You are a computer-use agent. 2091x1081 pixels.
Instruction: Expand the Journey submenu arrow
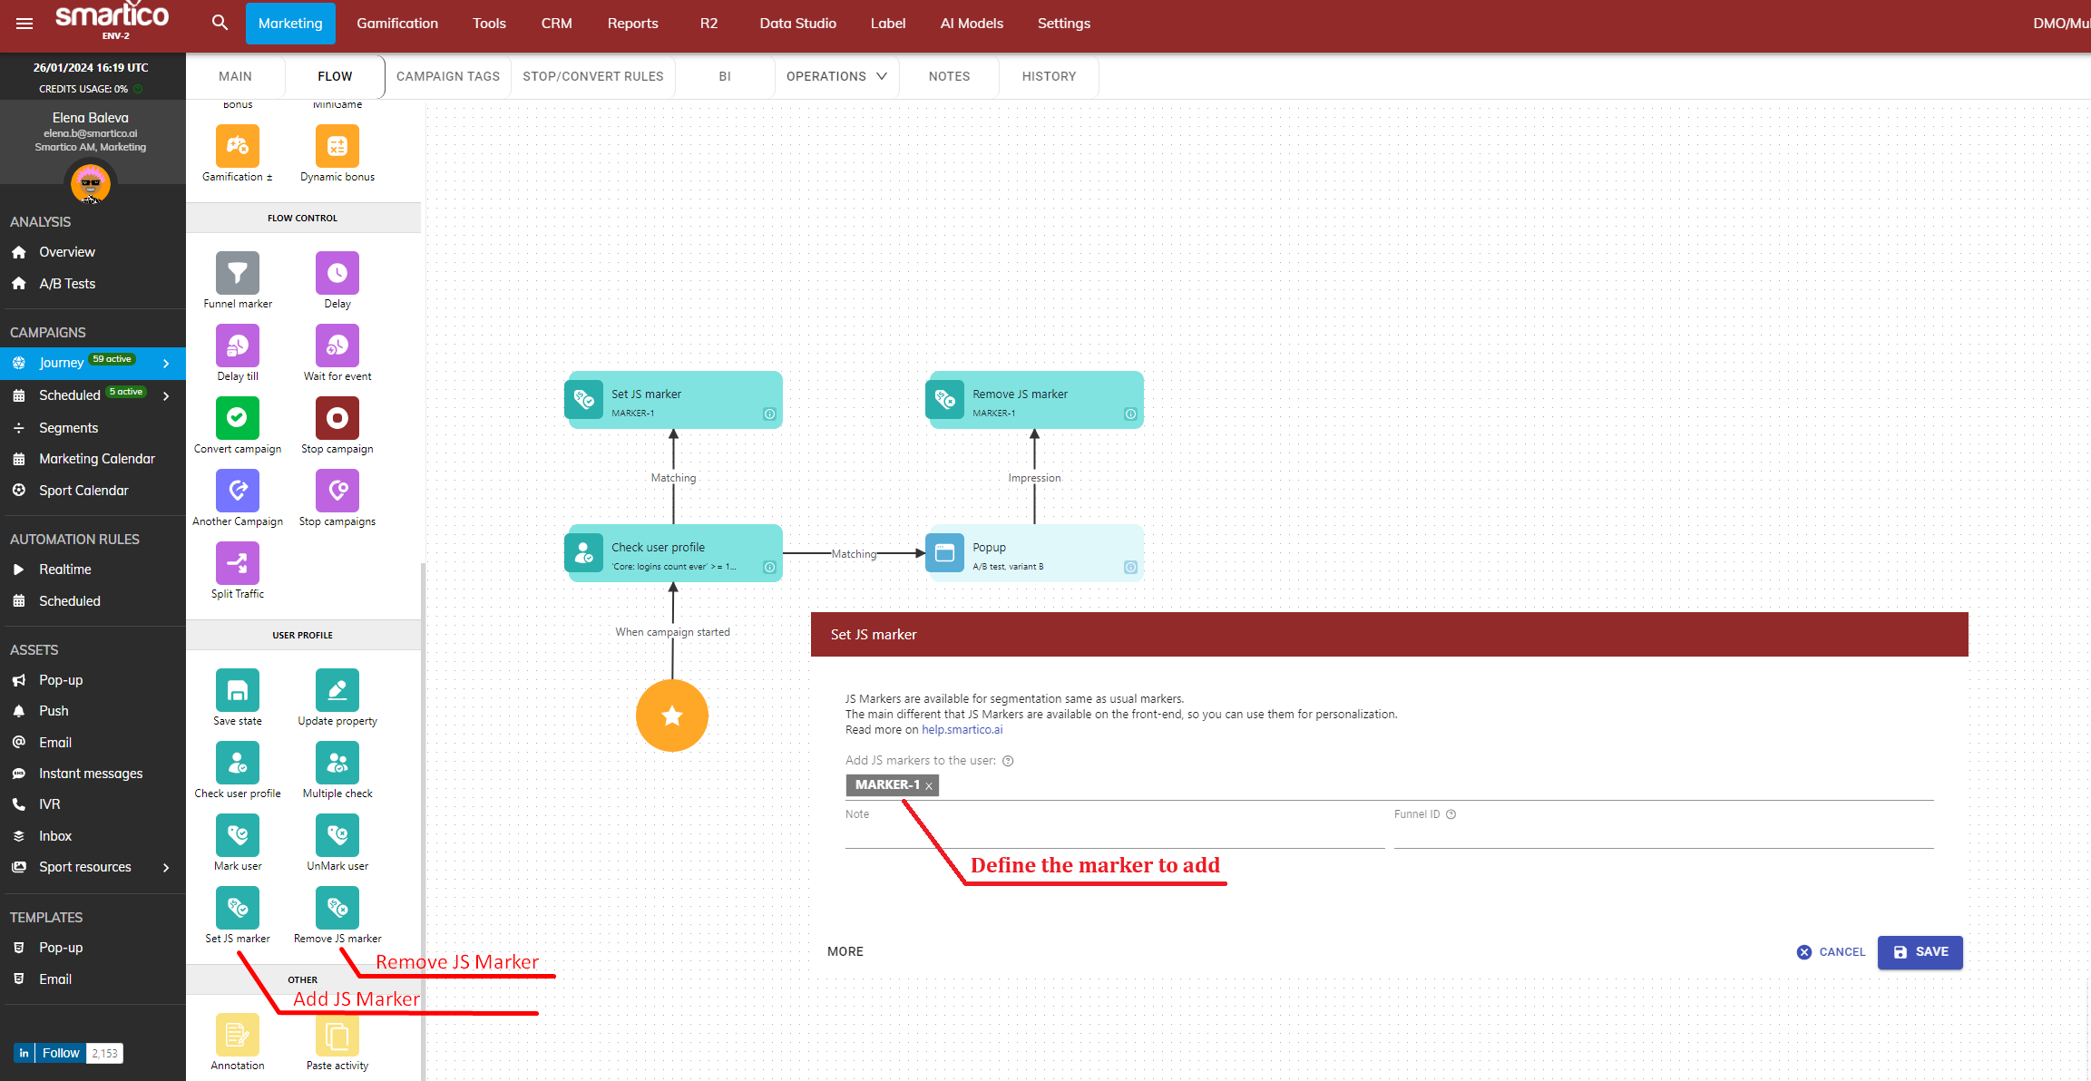coord(166,363)
